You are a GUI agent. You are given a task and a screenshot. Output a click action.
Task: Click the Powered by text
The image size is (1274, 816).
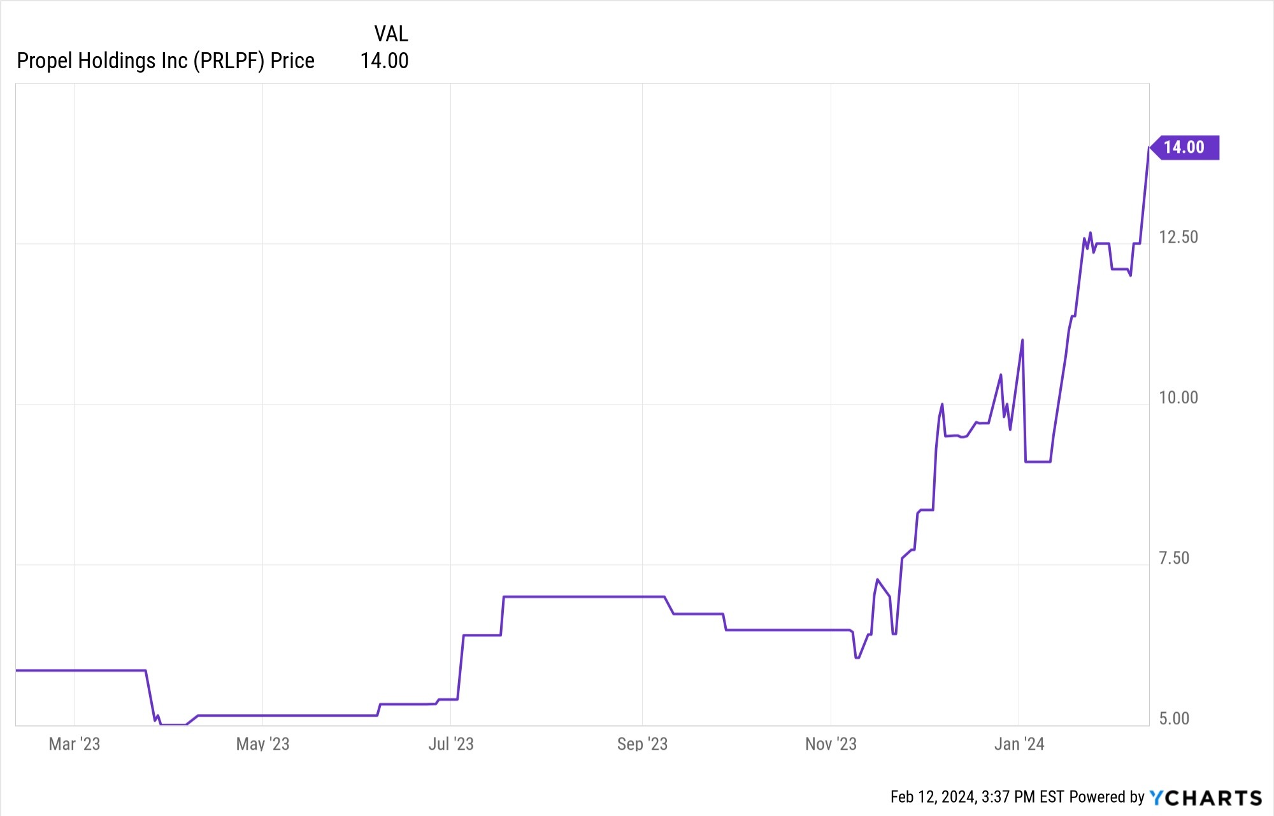(x=1106, y=798)
